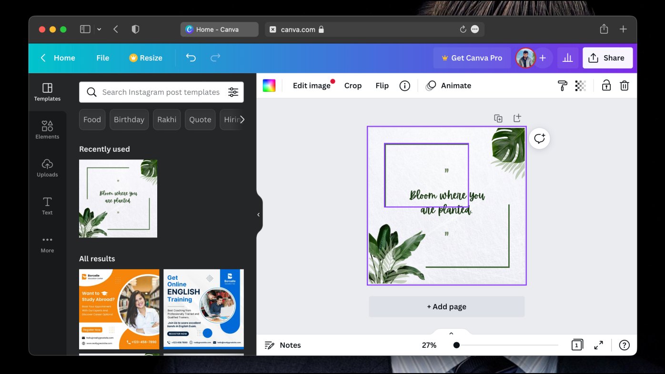Add a comment on the canvas
Screen dimensions: 665x374
tap(539, 138)
